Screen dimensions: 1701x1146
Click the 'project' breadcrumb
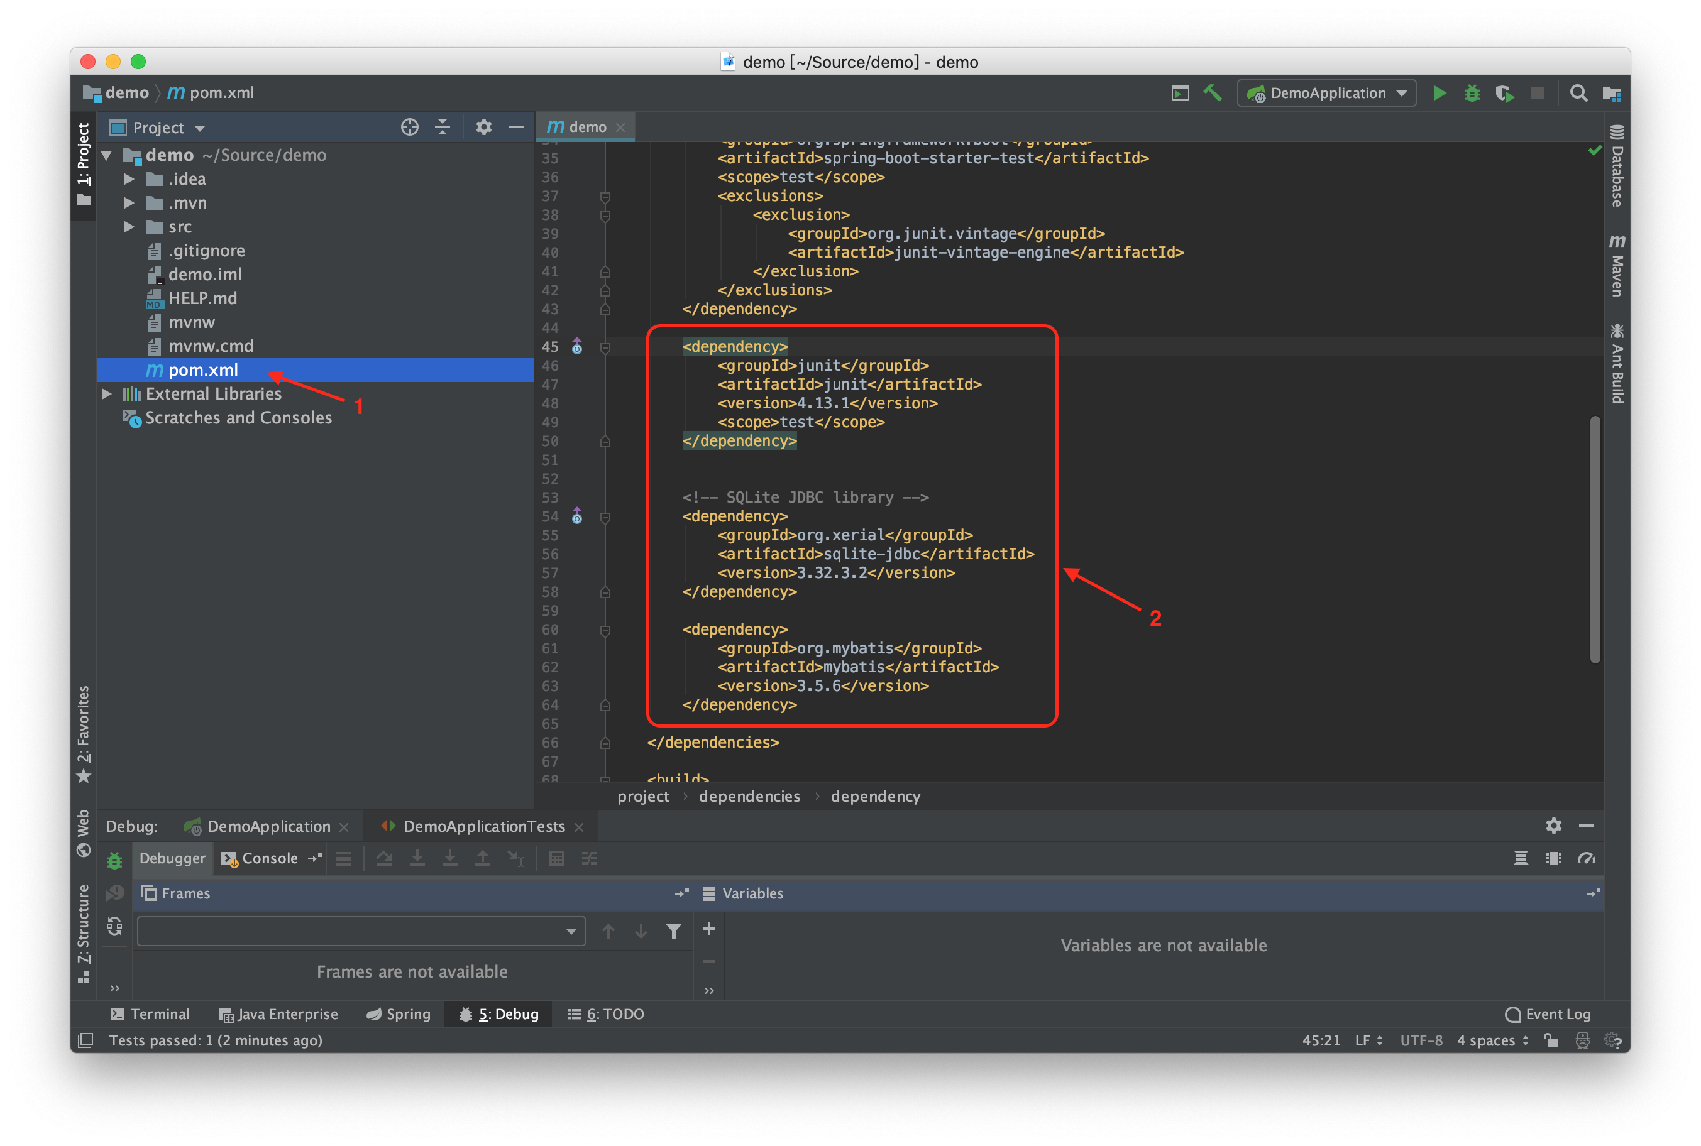point(643,796)
